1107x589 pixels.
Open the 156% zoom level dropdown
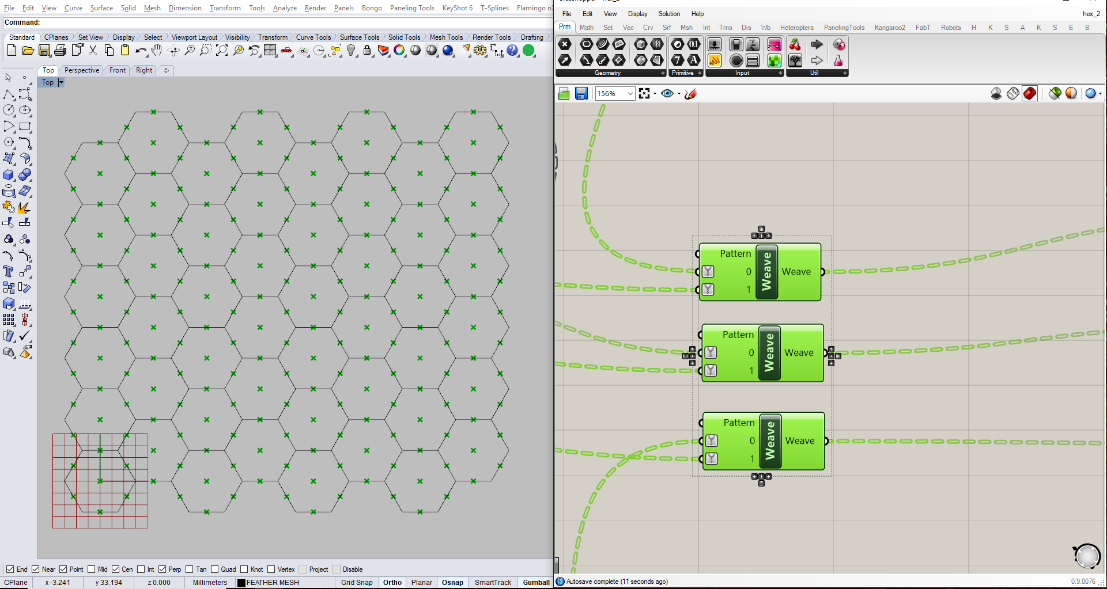(630, 93)
